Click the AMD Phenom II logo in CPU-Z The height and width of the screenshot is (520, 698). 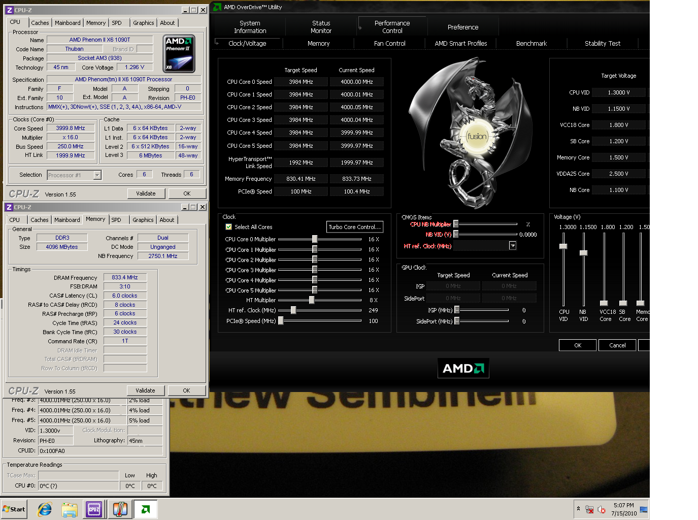[179, 53]
